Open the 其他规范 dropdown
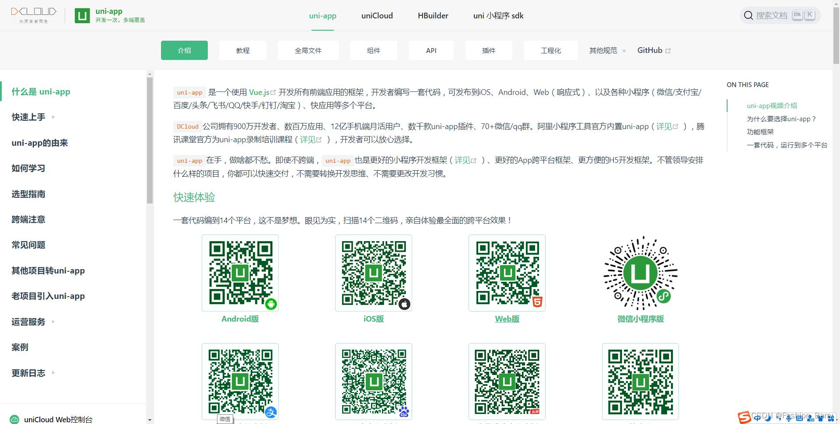The height and width of the screenshot is (424, 840). (x=606, y=50)
